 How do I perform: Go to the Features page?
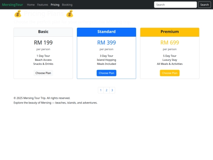43,5
